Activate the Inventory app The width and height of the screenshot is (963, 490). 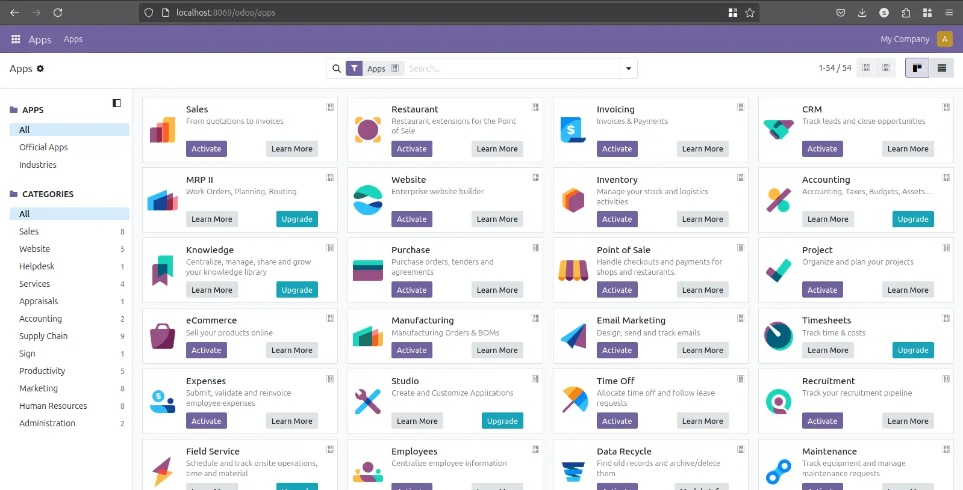pyautogui.click(x=617, y=219)
